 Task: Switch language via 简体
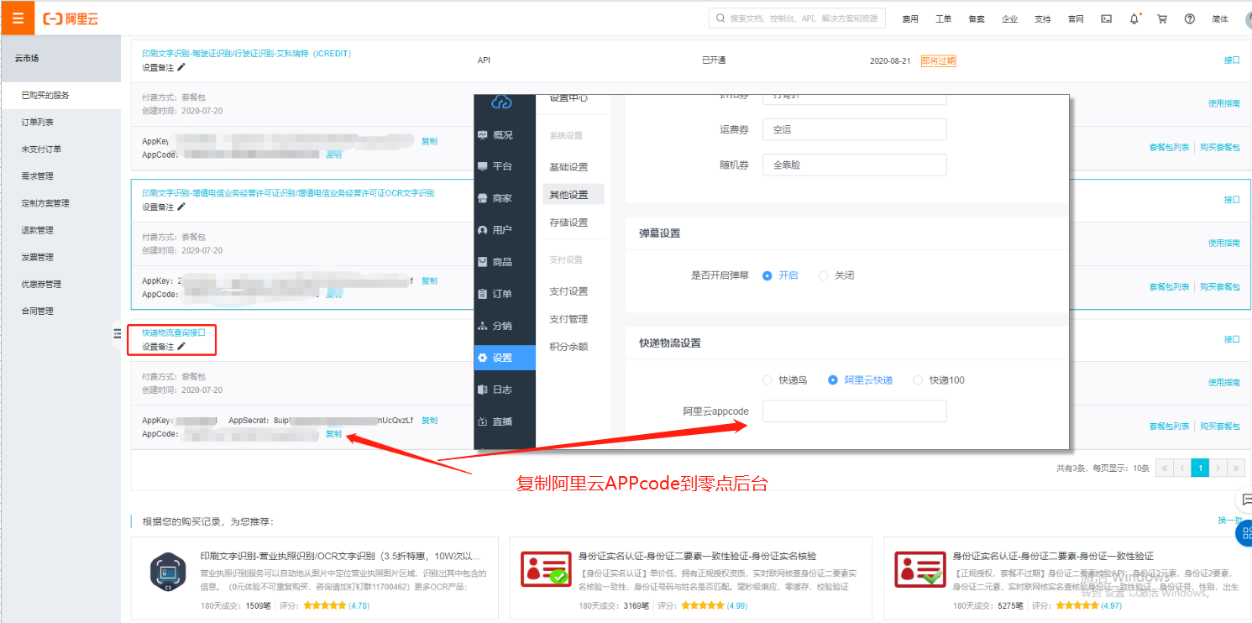1219,18
